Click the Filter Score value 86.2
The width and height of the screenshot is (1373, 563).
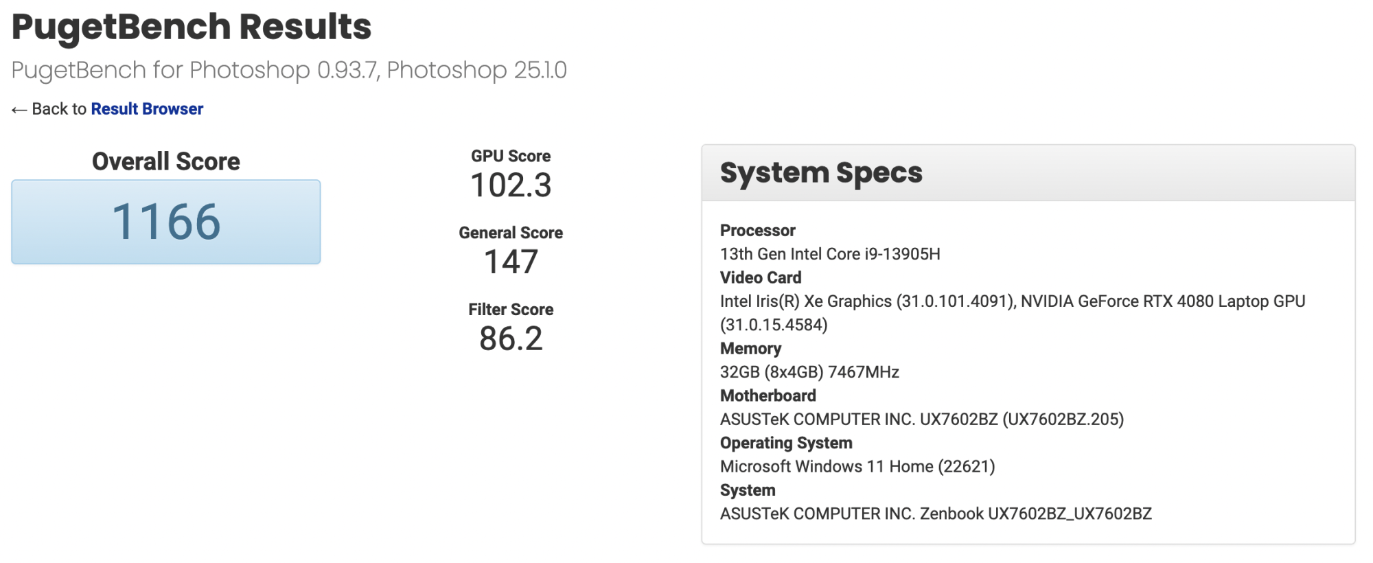pyautogui.click(x=511, y=339)
